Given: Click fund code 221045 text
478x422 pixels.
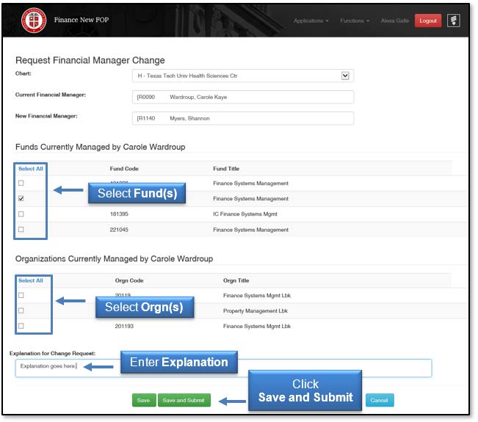Looking at the screenshot, I should click(119, 230).
